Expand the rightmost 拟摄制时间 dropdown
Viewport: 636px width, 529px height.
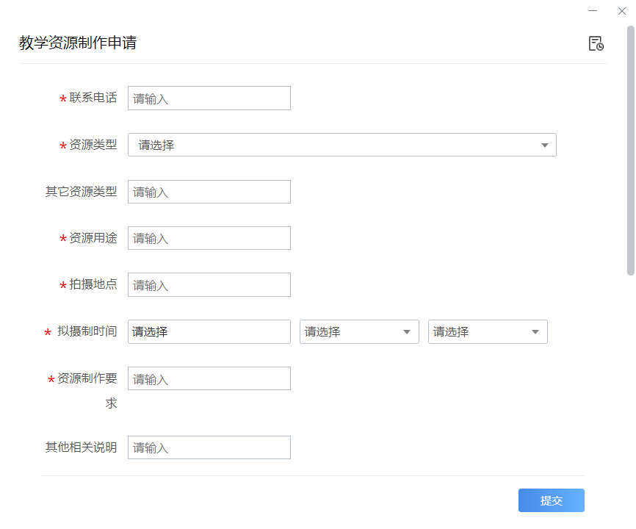point(488,332)
